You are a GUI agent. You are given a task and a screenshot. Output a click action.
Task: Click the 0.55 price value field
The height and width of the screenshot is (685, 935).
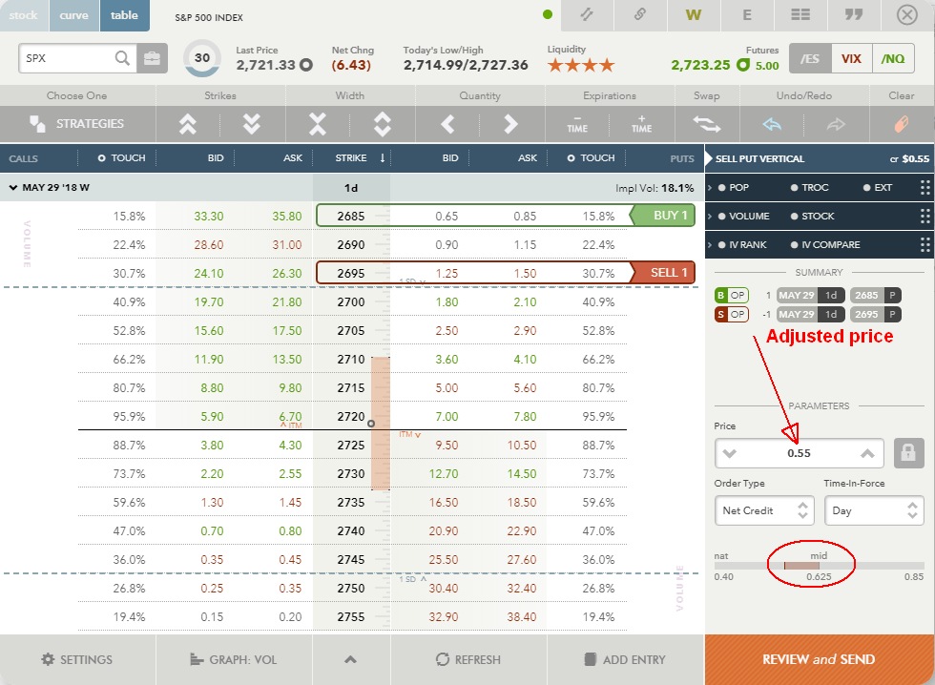(x=800, y=454)
